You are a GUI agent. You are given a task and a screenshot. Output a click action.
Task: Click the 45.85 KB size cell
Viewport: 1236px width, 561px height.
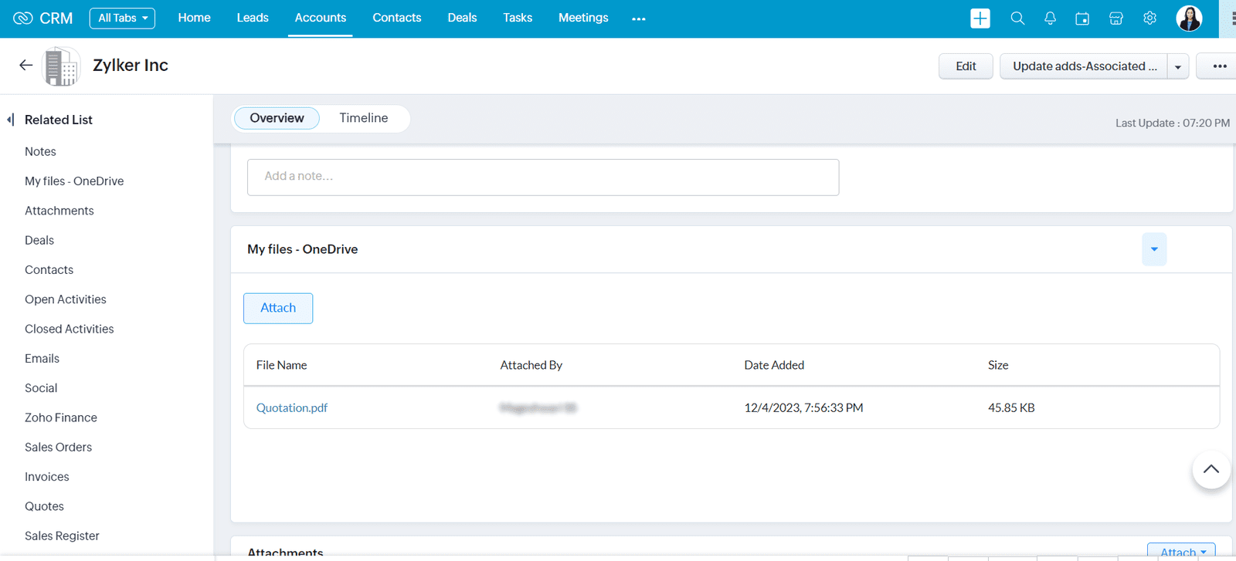(1011, 407)
